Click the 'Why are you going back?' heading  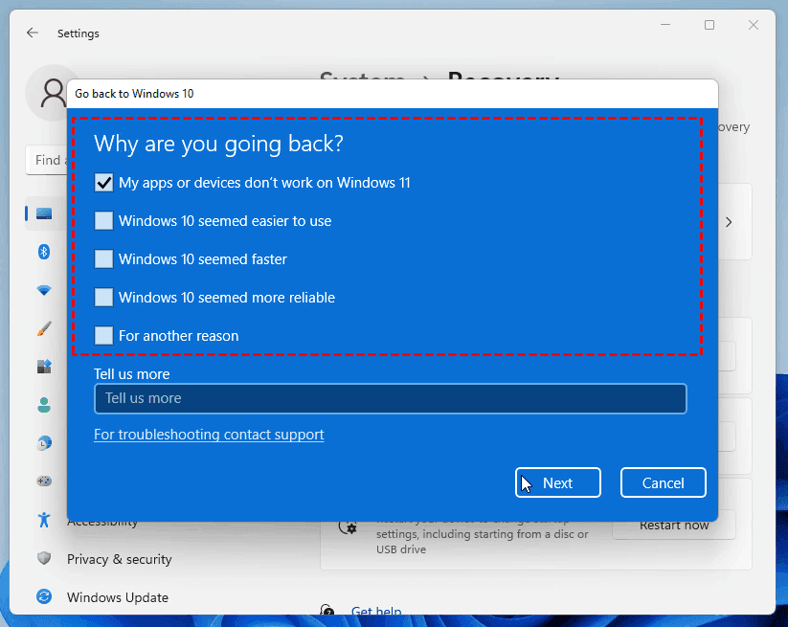[218, 145]
